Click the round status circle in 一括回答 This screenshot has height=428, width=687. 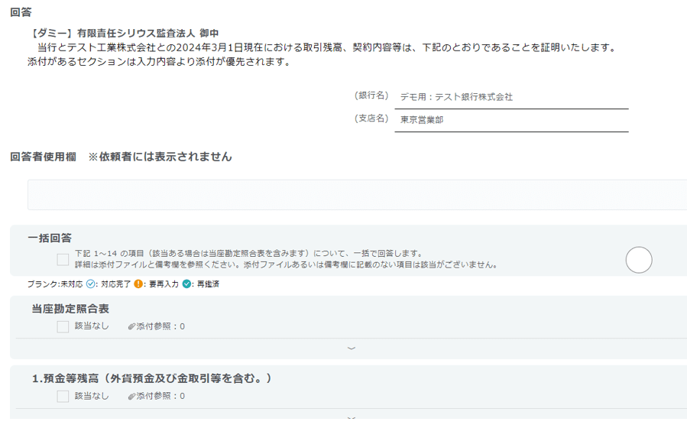[638, 260]
